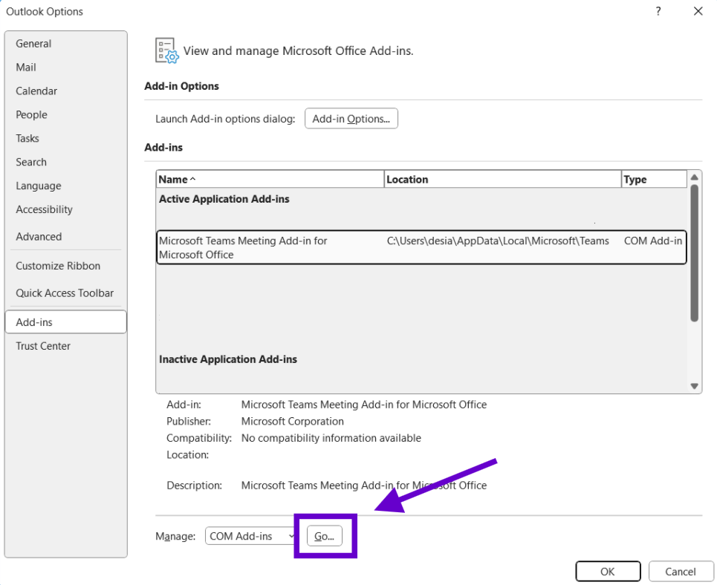The width and height of the screenshot is (717, 585).
Task: Click the Inactive Application Add-ins group heading
Action: pyautogui.click(x=227, y=359)
